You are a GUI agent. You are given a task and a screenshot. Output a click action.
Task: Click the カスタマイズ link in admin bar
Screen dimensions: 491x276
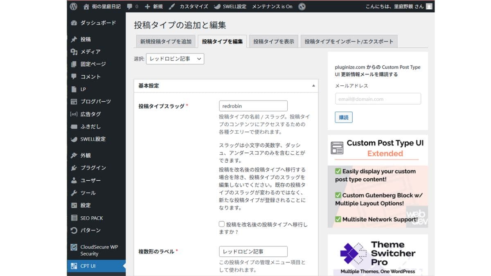pos(189,7)
